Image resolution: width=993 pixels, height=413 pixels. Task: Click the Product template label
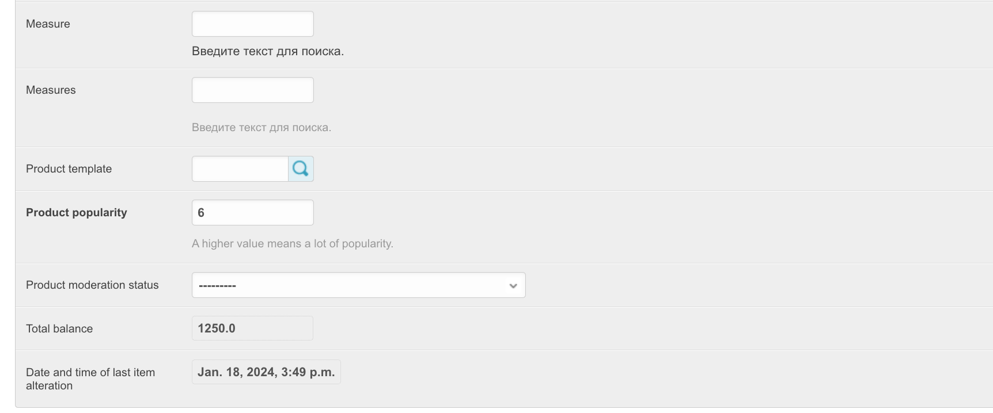69,169
